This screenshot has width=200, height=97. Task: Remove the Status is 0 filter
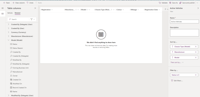click(x=196, y=75)
